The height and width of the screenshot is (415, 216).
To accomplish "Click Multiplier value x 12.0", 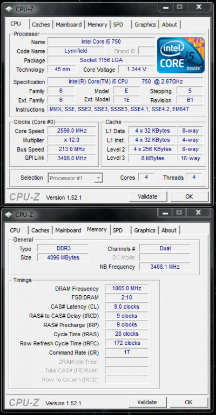I will tap(72, 140).
